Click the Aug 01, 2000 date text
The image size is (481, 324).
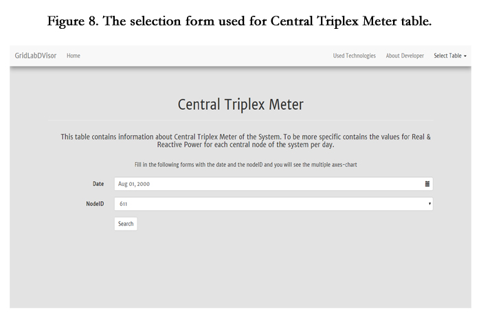[134, 184]
